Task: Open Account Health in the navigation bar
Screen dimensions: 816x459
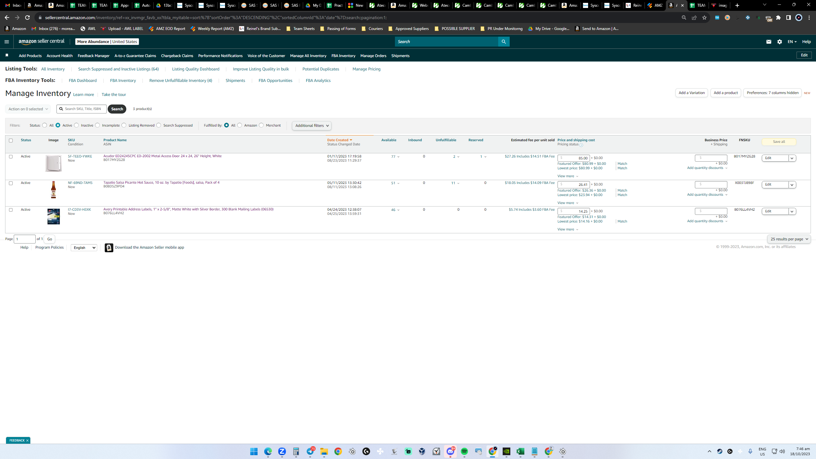Action: (60, 56)
